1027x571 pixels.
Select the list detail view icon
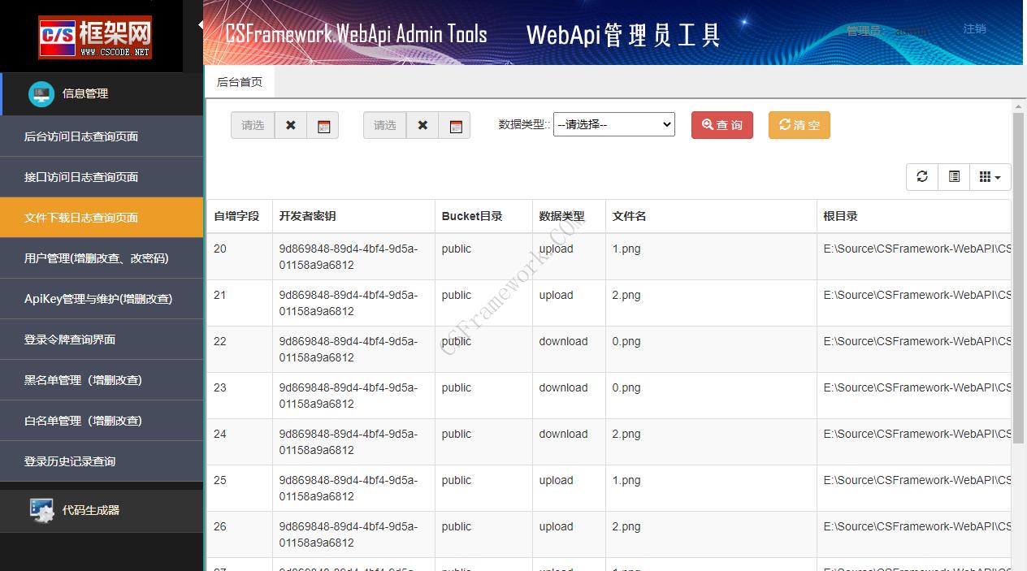pos(953,176)
